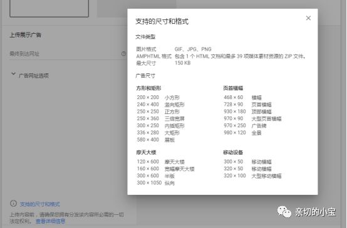Viewport: 347px width, 228px height.
Task: Close the 支持的尺寸和格式 dialog
Action: tap(308, 18)
